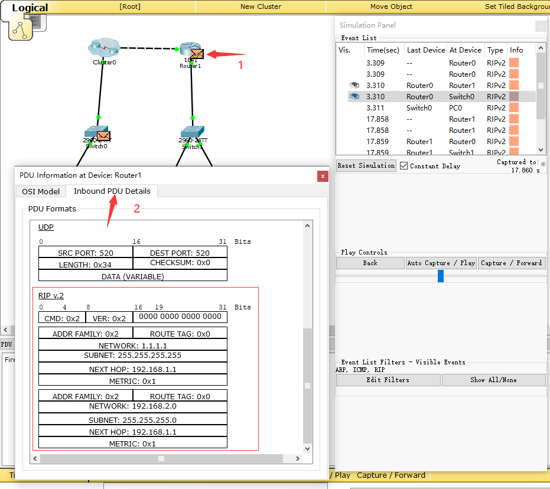The height and width of the screenshot is (489, 550).
Task: Click SRC PORT: 520 field
Action: click(x=86, y=252)
